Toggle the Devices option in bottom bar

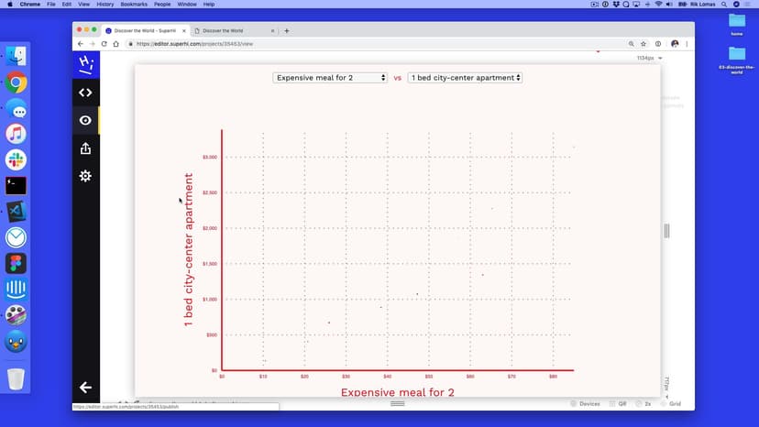[585, 403]
